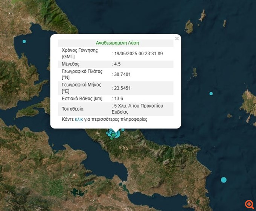Click the orange magnifier zoom icon
Viewport: 256px width, 211px height.
click(250, 204)
